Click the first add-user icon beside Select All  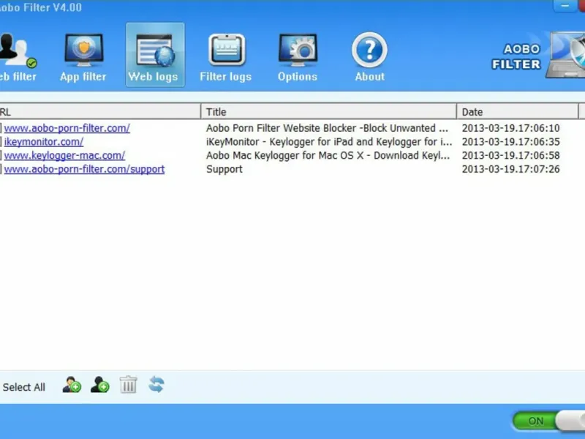tap(72, 385)
